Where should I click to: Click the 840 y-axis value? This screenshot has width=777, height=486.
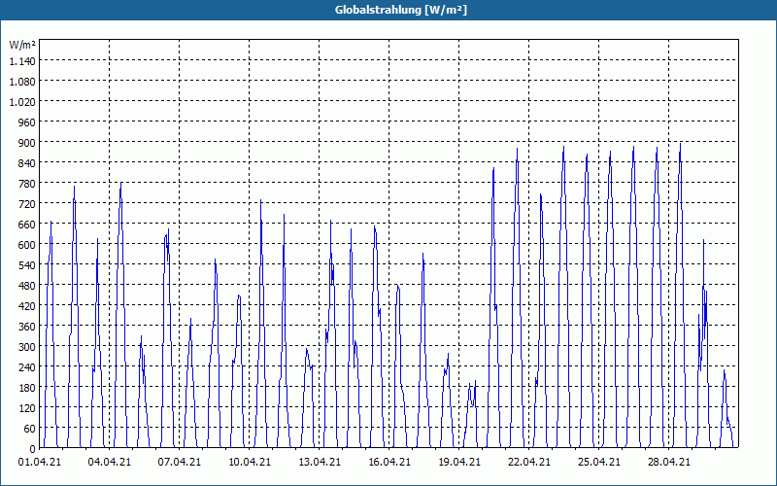(x=27, y=163)
